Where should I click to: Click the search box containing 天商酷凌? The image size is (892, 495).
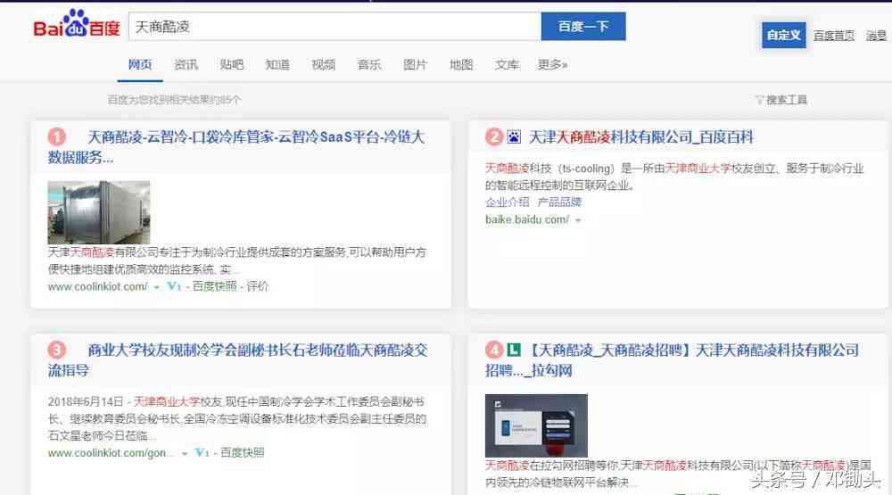click(x=334, y=27)
